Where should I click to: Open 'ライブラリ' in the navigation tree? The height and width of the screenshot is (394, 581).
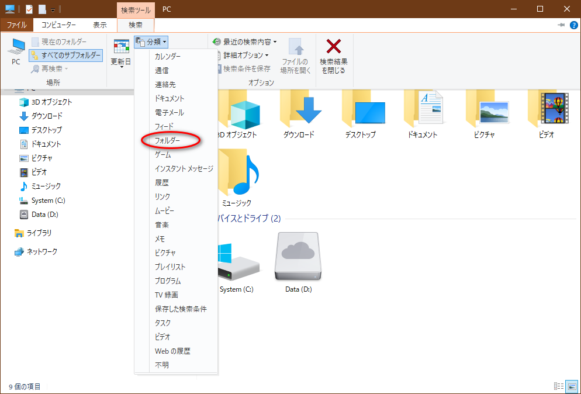[39, 233]
